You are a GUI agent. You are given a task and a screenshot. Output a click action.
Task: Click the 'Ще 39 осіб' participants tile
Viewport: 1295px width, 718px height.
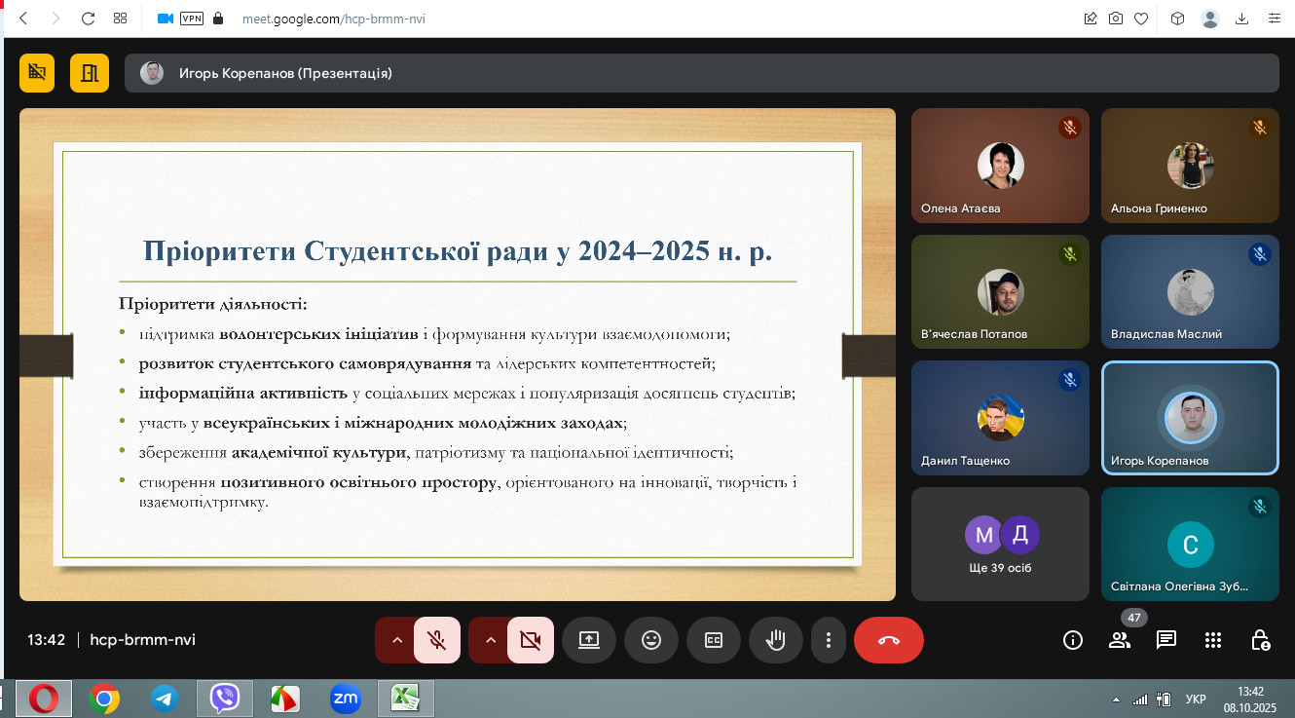coord(1000,544)
